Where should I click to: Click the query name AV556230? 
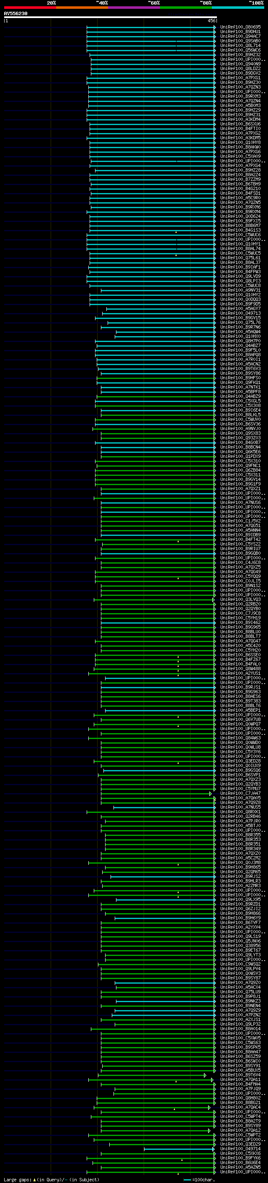coord(15,14)
